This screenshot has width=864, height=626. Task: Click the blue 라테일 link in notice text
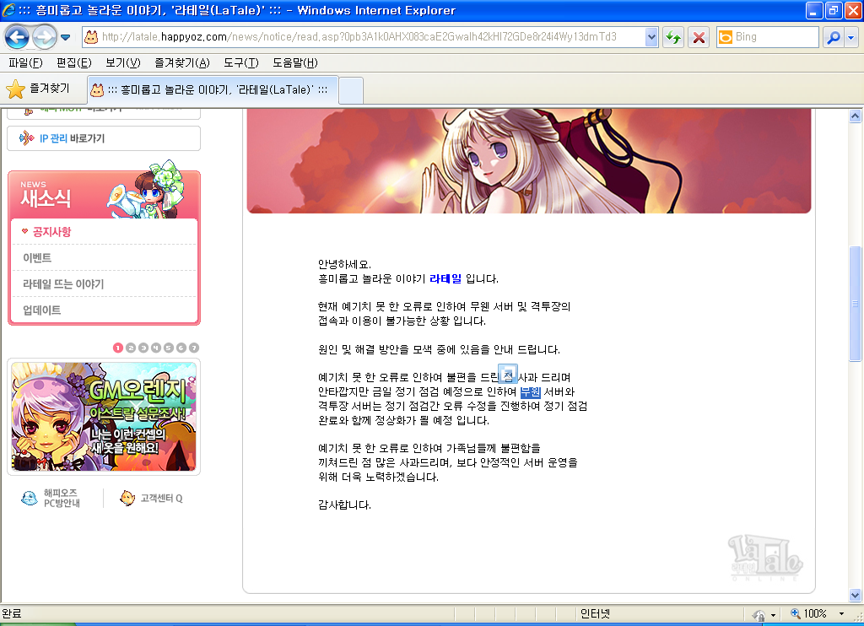coord(445,279)
